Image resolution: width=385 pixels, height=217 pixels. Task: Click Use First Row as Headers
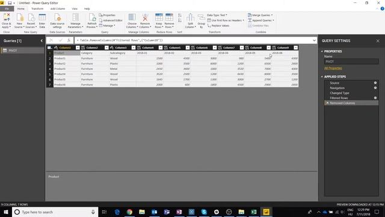coord(226,20)
